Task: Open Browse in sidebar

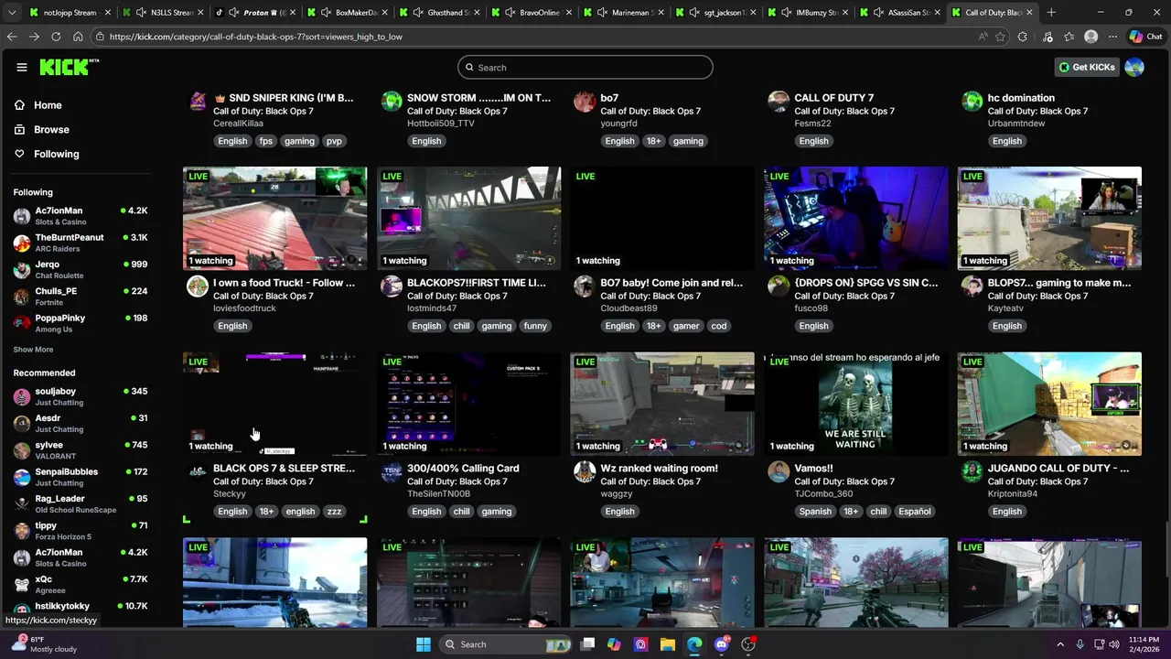Action: click(51, 130)
